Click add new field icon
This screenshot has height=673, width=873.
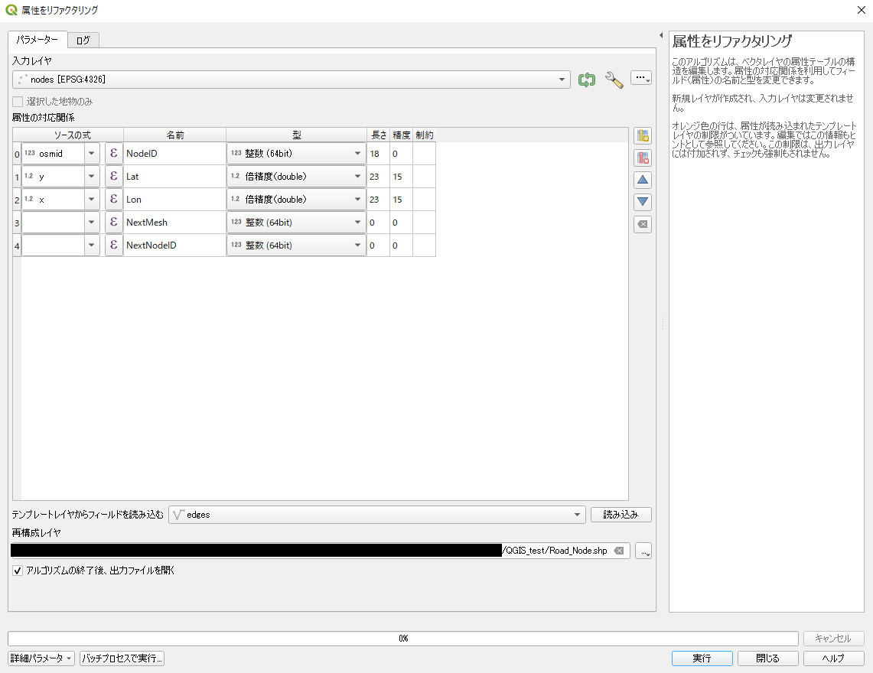click(643, 136)
